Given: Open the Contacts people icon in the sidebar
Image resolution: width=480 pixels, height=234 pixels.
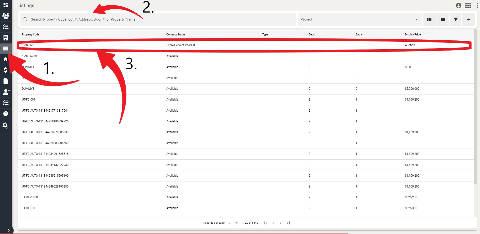Looking at the screenshot, I should coord(6,16).
